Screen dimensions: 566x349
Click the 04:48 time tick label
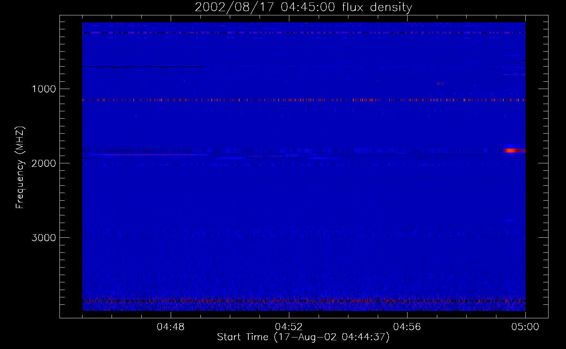170,327
